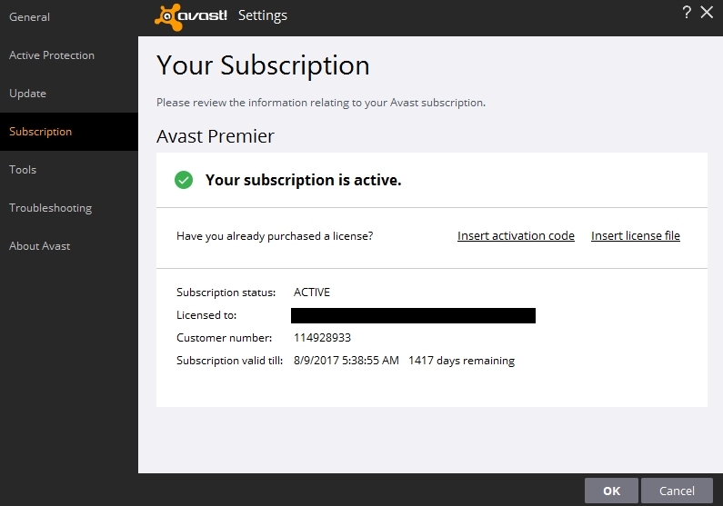Click the Avast logo in title bar
Viewport: 723px width, 506px height.
click(191, 15)
